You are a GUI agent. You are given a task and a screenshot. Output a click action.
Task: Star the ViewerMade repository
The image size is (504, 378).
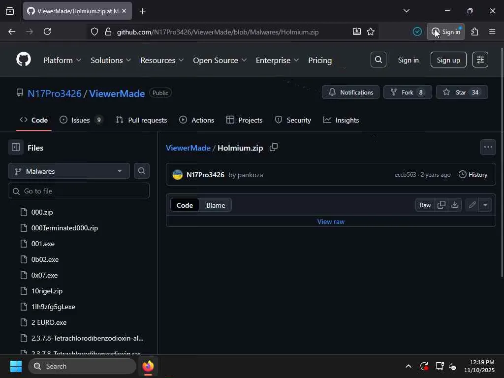(x=462, y=92)
